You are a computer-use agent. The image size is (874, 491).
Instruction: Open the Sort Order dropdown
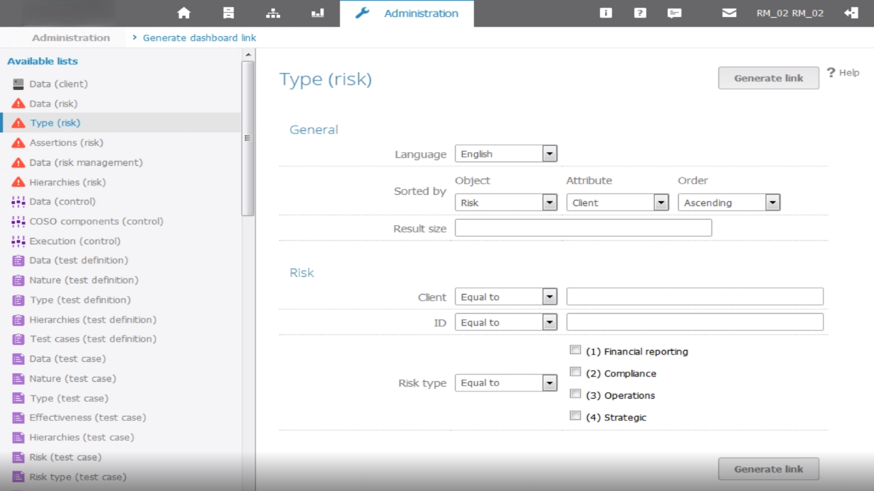point(729,203)
